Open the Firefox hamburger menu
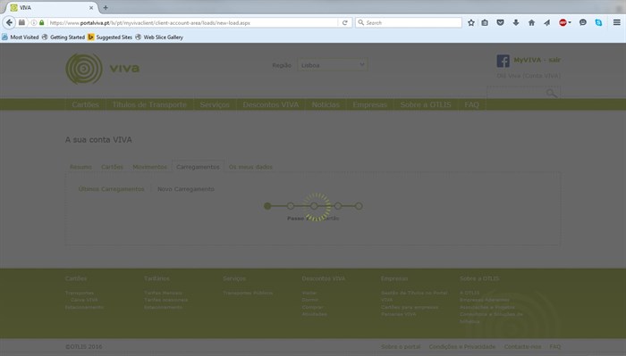The image size is (626, 356). coord(617,22)
